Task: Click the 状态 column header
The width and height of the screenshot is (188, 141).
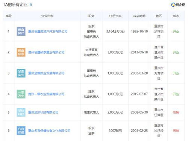Action: 176,16
